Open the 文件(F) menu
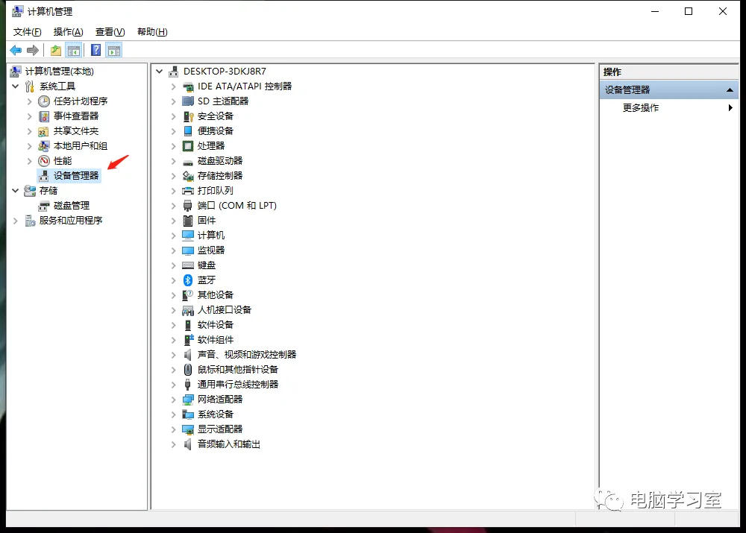The width and height of the screenshot is (746, 533). tap(28, 32)
